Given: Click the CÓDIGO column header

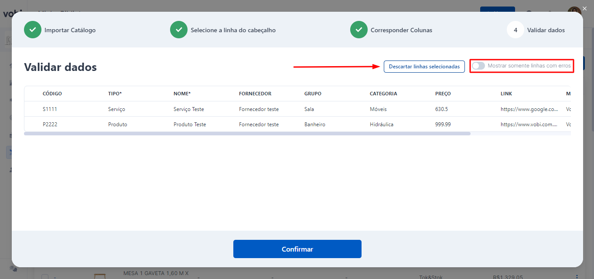Looking at the screenshot, I should pyautogui.click(x=52, y=94).
